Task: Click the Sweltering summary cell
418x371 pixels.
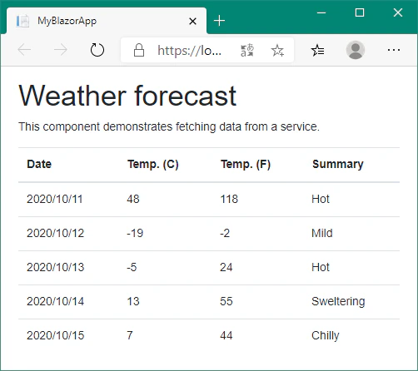Action: (x=338, y=302)
